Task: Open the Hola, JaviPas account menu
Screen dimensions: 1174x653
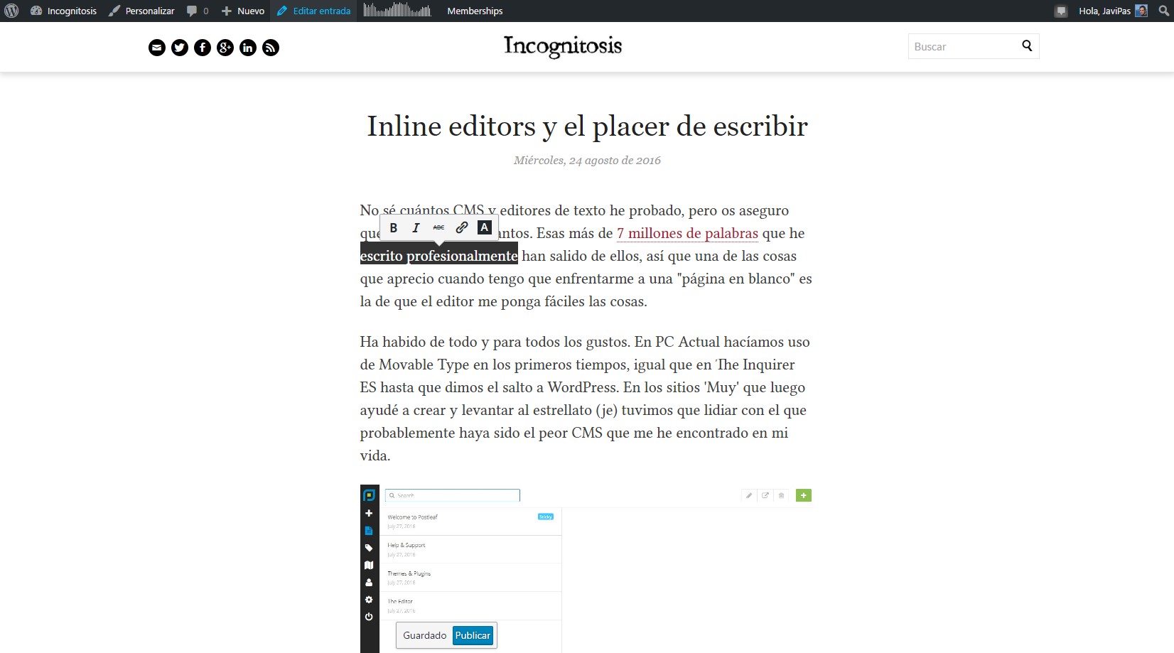Action: (x=1112, y=11)
